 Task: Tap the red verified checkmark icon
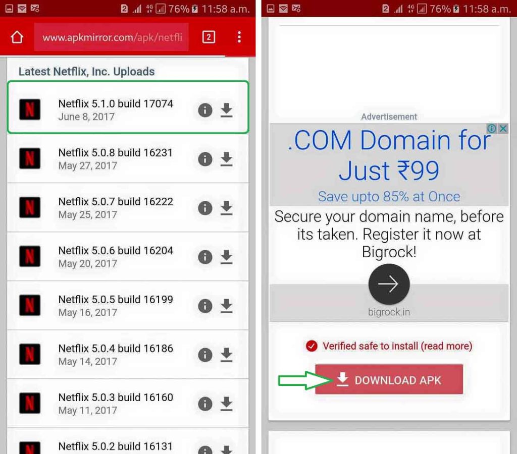pos(312,346)
